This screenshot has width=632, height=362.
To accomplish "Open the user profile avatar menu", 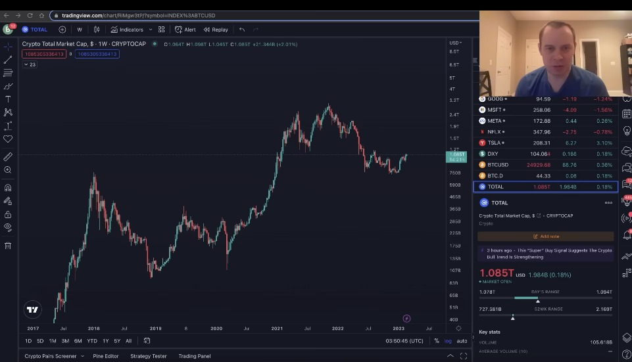I will click(8, 30).
